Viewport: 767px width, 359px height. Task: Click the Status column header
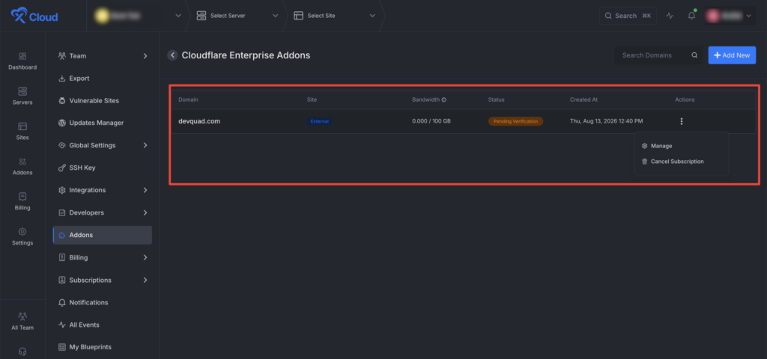point(496,99)
